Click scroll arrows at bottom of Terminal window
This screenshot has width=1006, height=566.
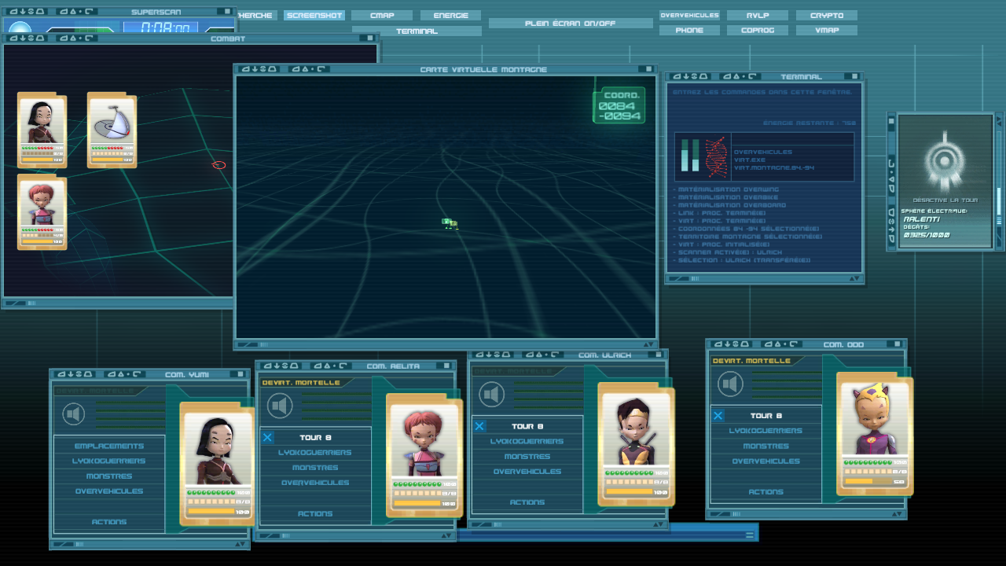(x=853, y=278)
